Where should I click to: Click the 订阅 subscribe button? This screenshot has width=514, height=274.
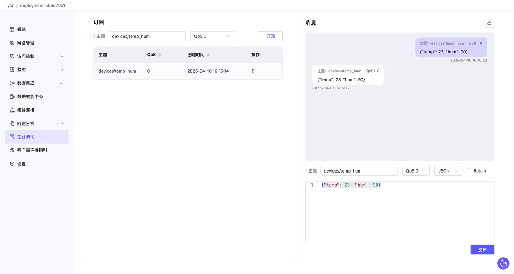(270, 36)
